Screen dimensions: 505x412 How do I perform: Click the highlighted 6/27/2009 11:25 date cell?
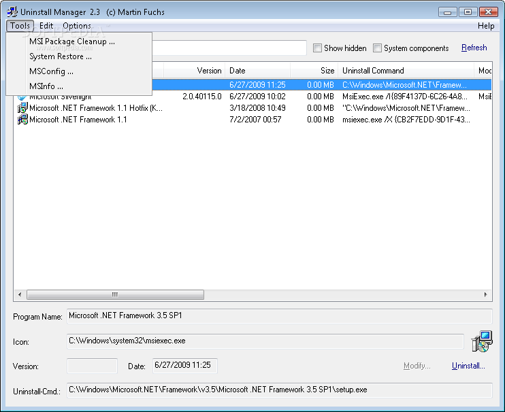257,85
